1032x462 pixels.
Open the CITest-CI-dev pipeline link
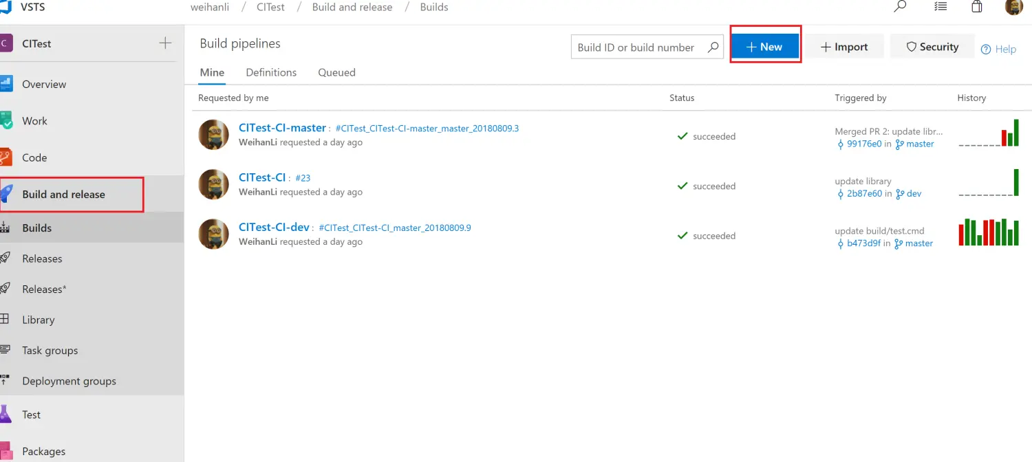pyautogui.click(x=274, y=227)
